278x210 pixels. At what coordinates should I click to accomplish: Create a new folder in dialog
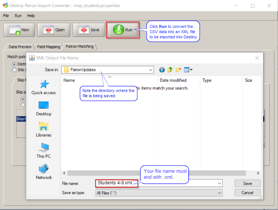click(178, 70)
